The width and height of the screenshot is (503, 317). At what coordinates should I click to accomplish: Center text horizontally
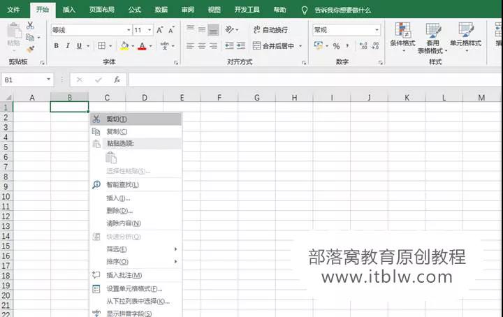pos(202,46)
